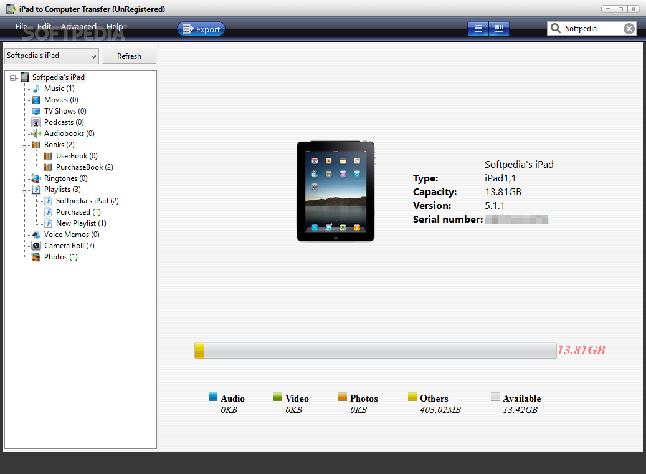This screenshot has width=646, height=474.
Task: Click the Books icon in tree
Action: [36, 145]
